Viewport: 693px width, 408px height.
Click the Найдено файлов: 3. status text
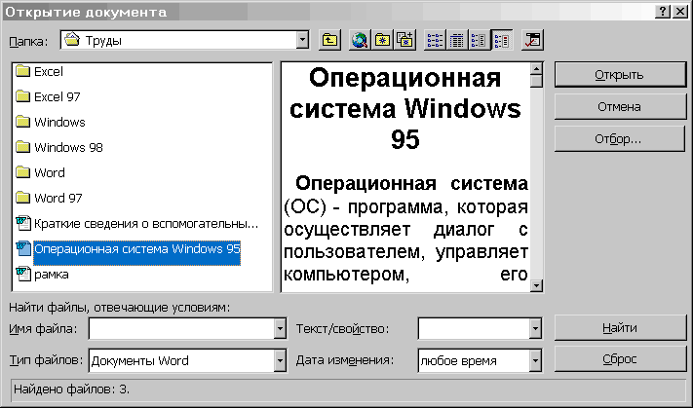pyautogui.click(x=71, y=389)
